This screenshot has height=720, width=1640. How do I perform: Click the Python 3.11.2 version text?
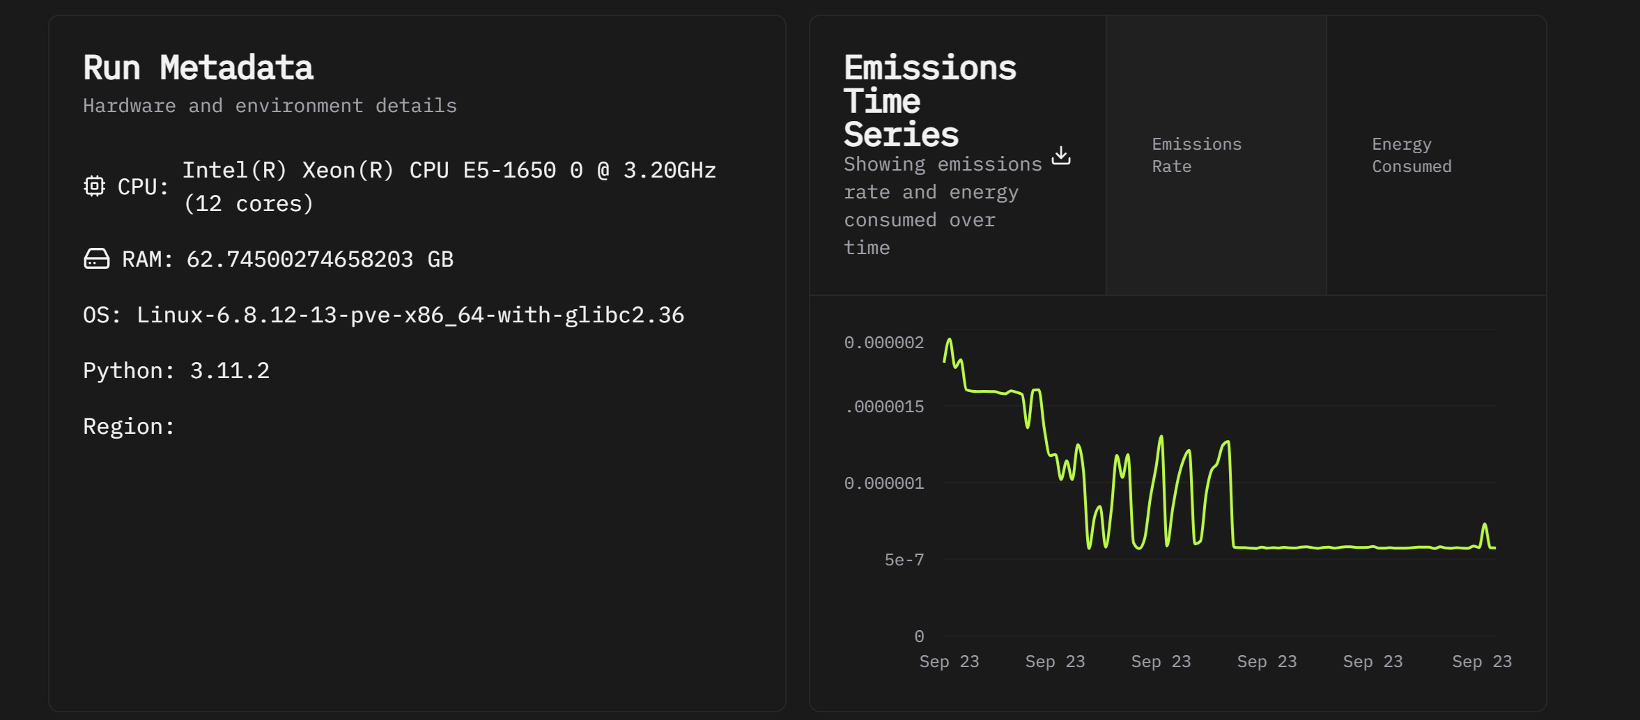pos(229,370)
